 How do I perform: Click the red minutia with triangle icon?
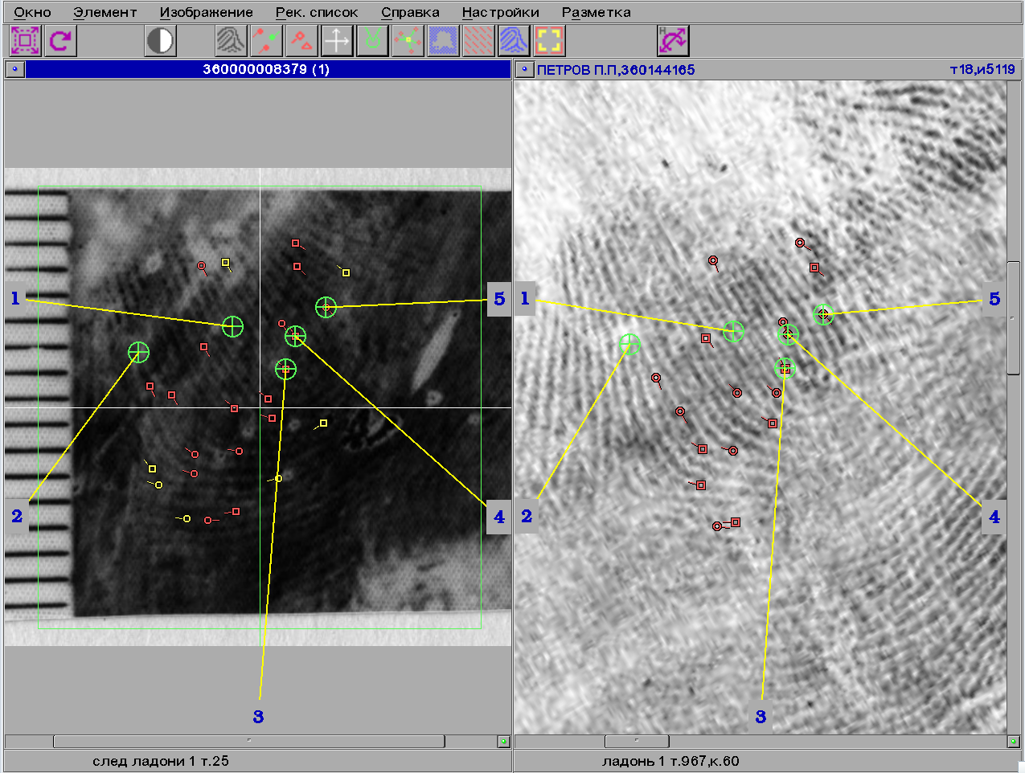pyautogui.click(x=301, y=40)
